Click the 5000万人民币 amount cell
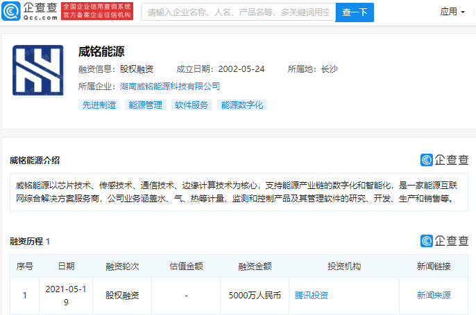 [x=255, y=296]
